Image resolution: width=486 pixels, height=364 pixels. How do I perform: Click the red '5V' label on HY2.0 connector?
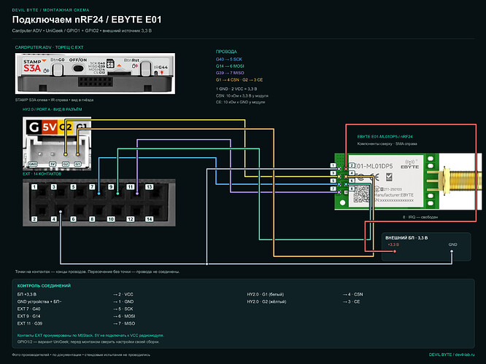coord(50,127)
